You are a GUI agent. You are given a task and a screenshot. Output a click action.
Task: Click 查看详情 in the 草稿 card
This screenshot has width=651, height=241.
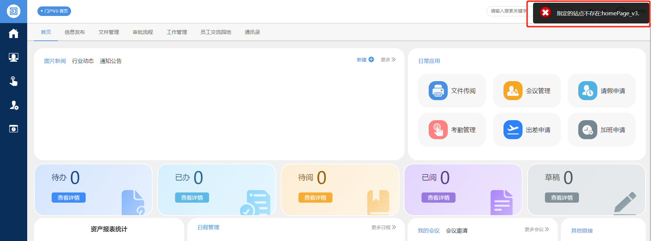point(562,198)
